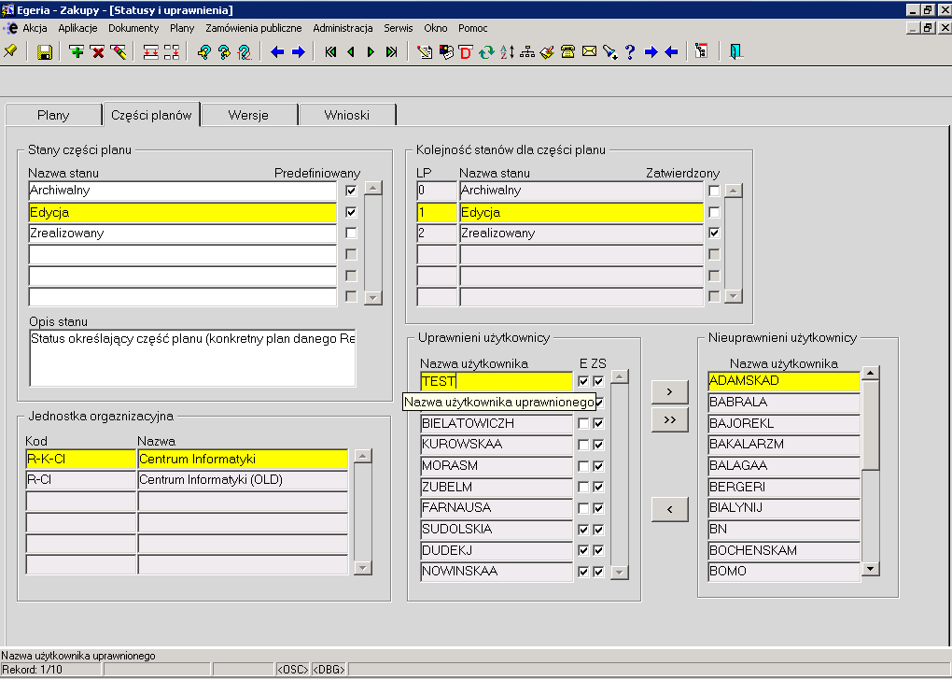Click into the Opis stanu text area

[192, 358]
